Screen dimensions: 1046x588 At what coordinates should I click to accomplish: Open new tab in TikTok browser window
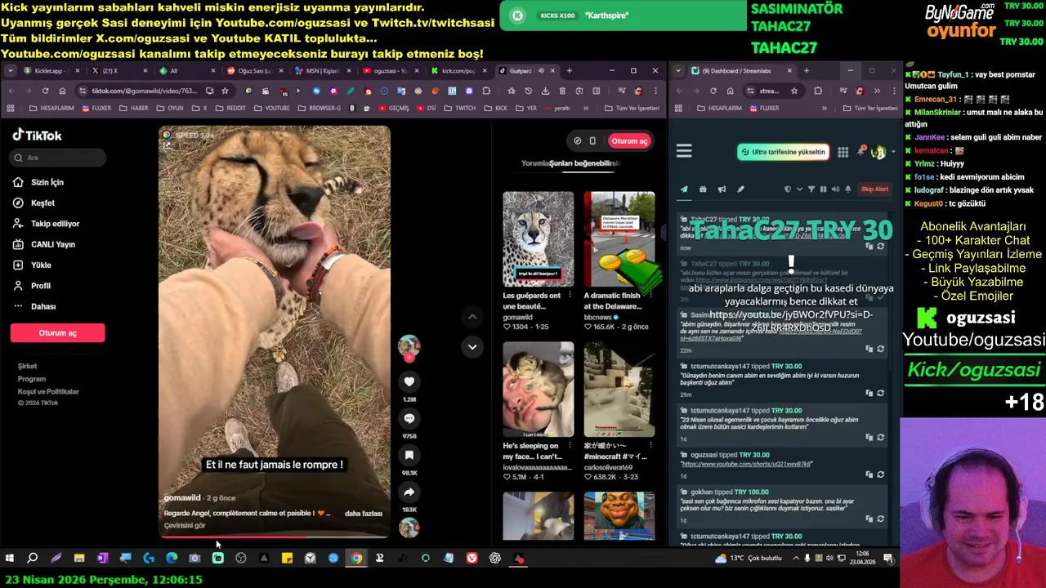[x=570, y=71]
